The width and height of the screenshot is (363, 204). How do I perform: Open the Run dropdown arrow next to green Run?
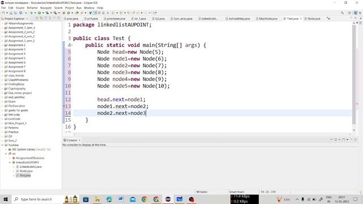point(43,13)
